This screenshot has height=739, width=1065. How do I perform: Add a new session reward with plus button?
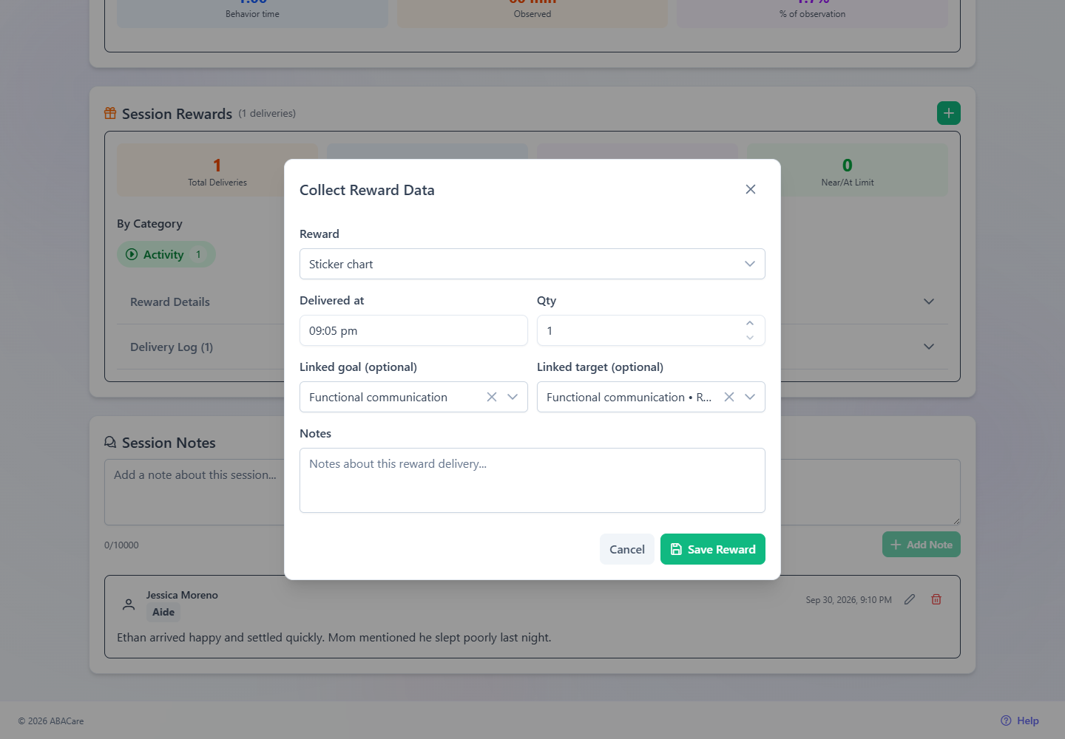(x=949, y=113)
